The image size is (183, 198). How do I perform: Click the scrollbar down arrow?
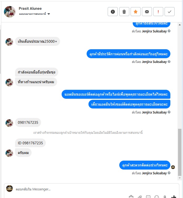pyautogui.click(x=180, y=178)
